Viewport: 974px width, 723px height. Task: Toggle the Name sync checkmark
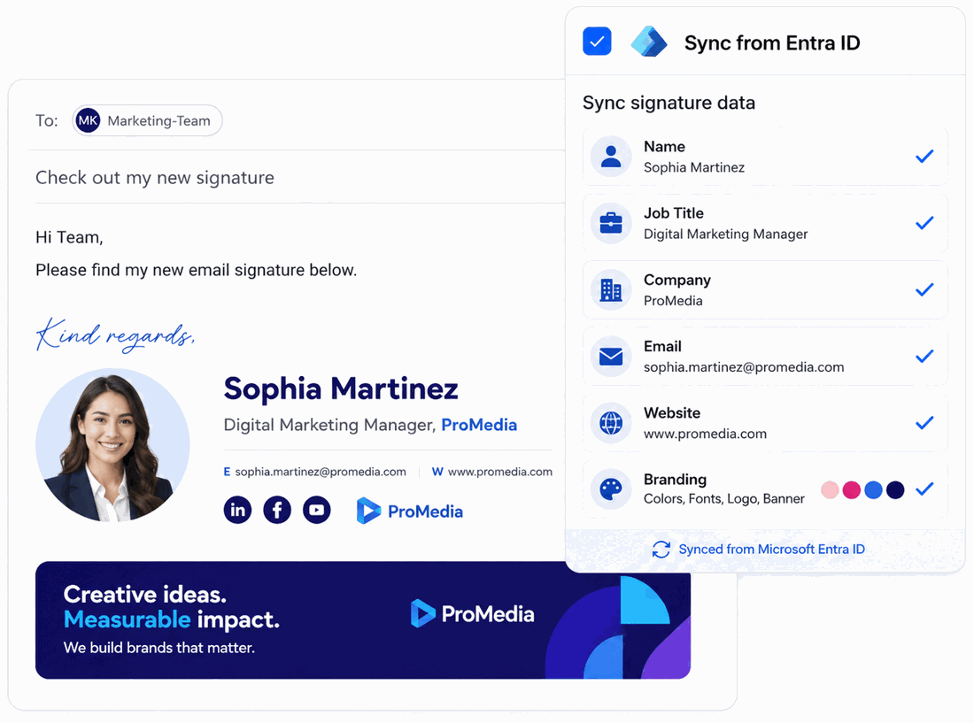point(924,157)
